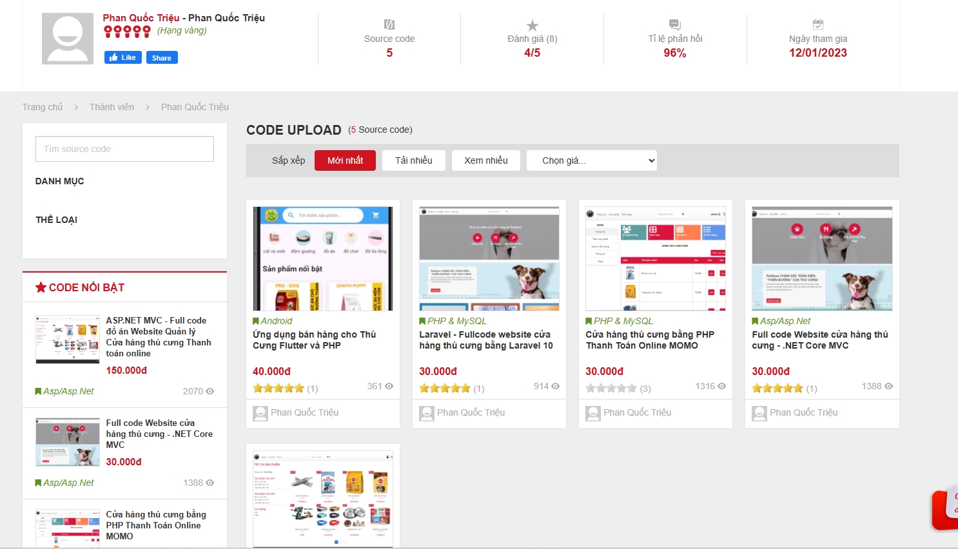Switch to the Tải nhiều sort tab

(414, 160)
